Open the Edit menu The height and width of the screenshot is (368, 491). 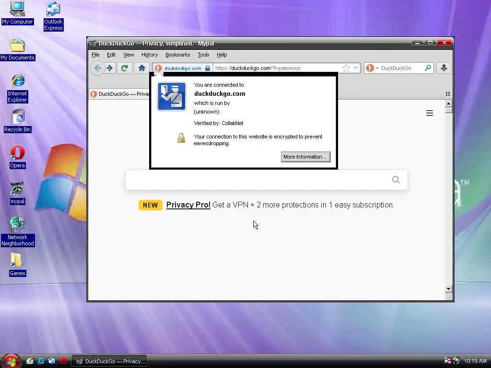click(111, 55)
